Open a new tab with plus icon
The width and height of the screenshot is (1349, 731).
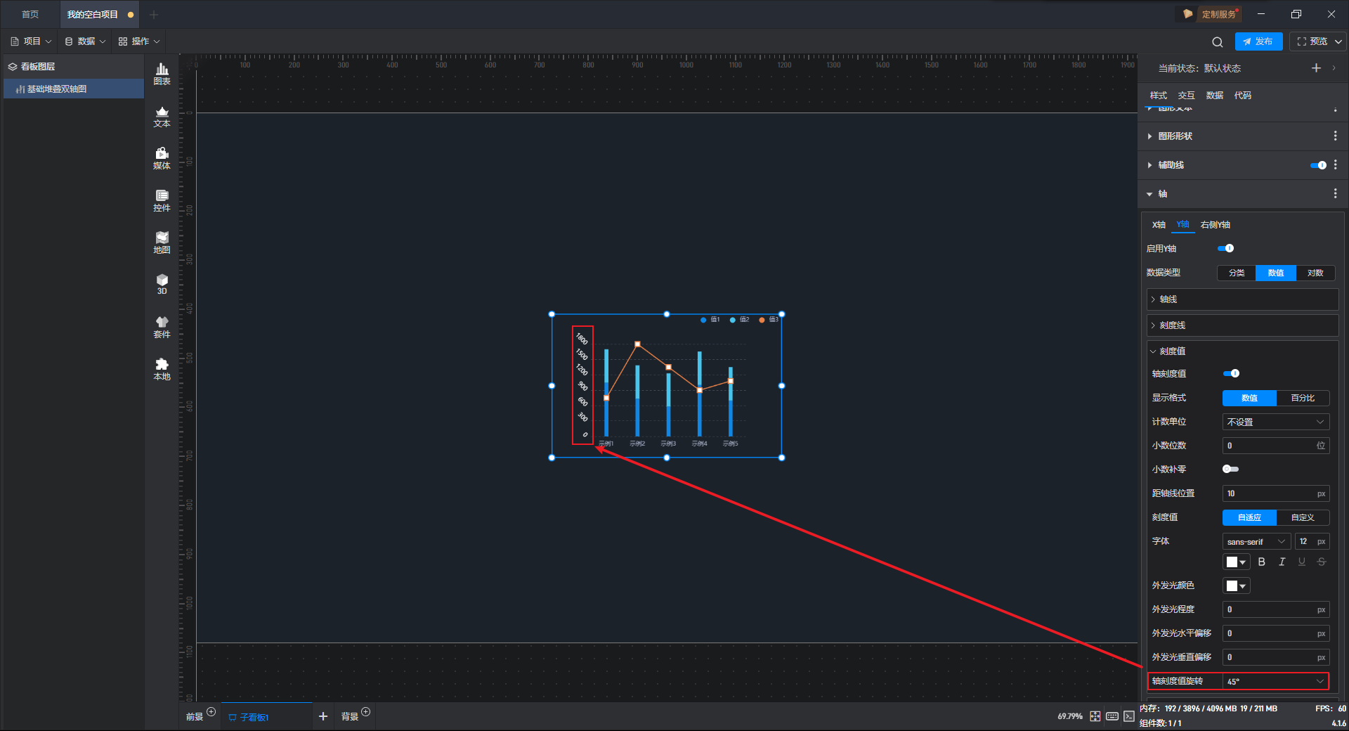pyautogui.click(x=154, y=14)
